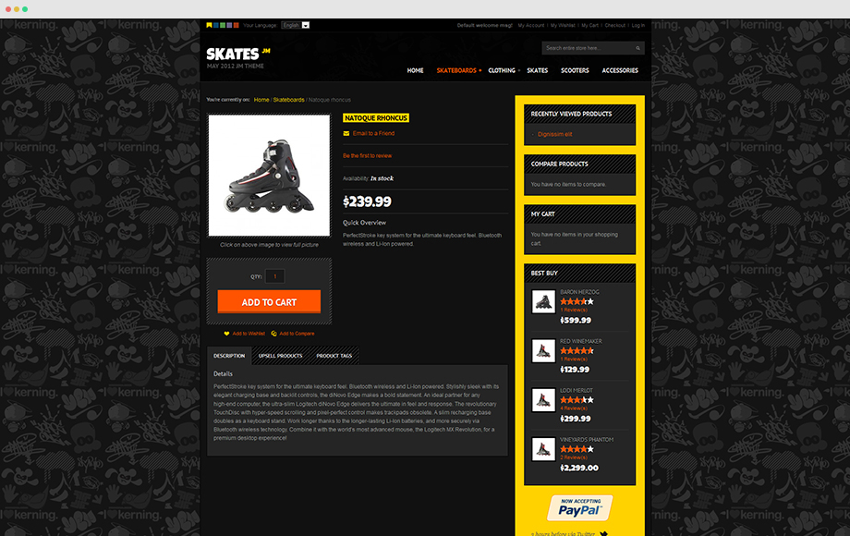This screenshot has height=536, width=850.
Task: Click the search magnifier icon
Action: [637, 48]
